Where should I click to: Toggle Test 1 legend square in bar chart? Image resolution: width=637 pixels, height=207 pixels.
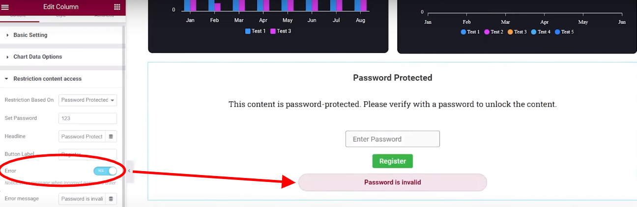coord(248,31)
